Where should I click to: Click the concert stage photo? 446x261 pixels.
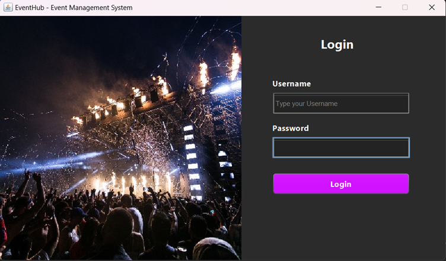tap(120, 138)
